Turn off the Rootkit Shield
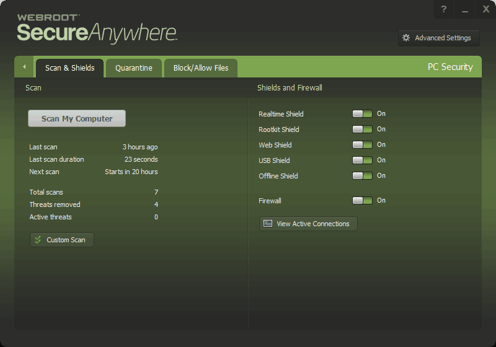 pyautogui.click(x=362, y=130)
